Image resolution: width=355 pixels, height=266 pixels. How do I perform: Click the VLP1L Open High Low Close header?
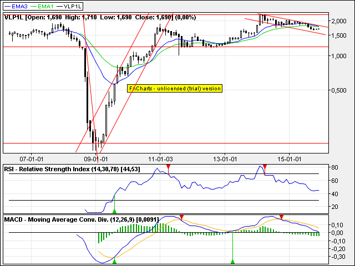[x=100, y=17]
